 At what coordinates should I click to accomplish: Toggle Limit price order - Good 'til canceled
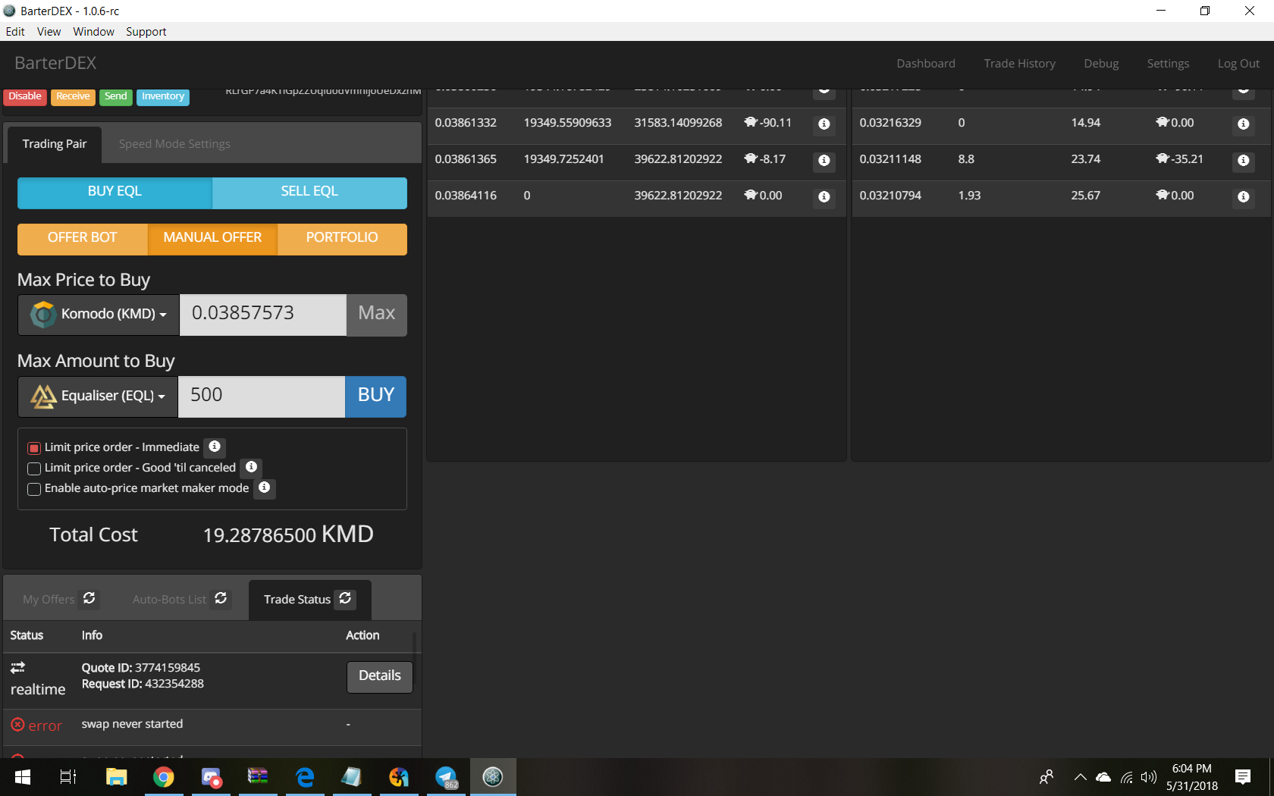tap(34, 469)
